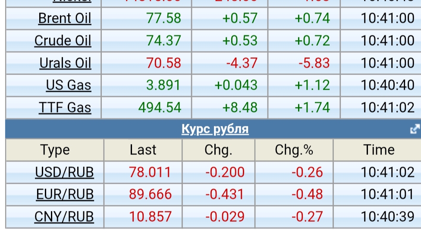The height and width of the screenshot is (233, 421).
Task: Open the Crude Oil quote link
Action: [63, 41]
